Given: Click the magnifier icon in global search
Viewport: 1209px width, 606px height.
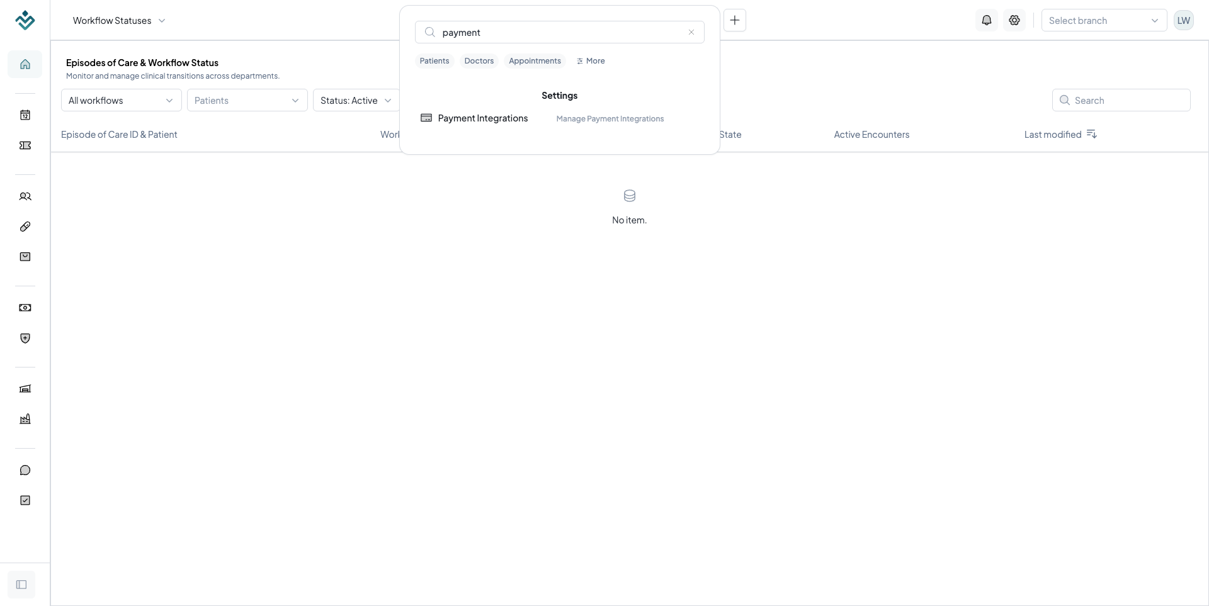Looking at the screenshot, I should click(430, 32).
